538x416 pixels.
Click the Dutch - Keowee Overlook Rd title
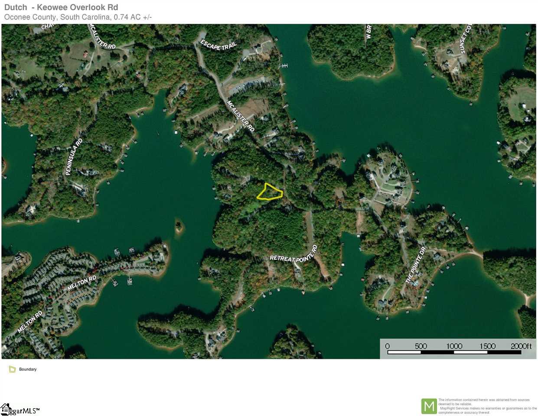pyautogui.click(x=61, y=7)
